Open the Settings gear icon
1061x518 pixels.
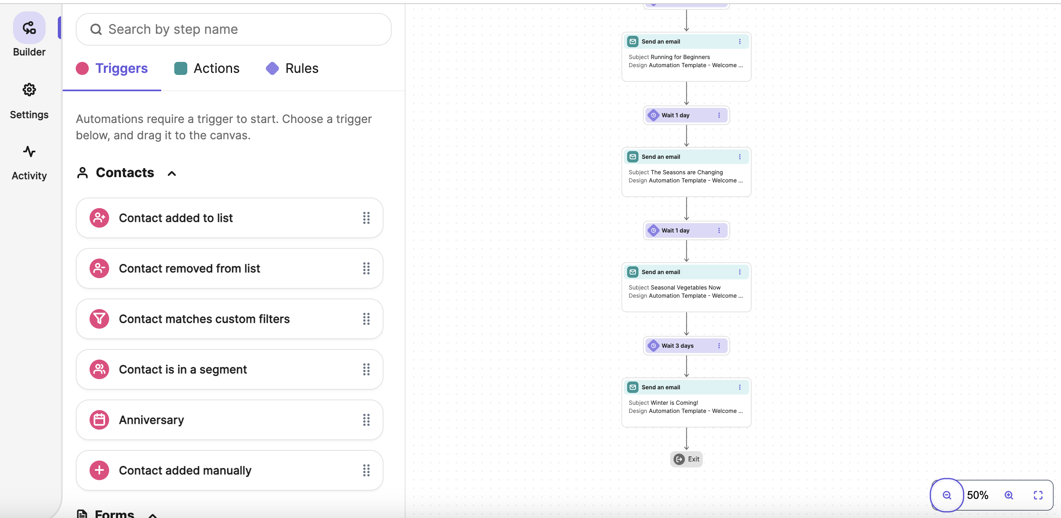[29, 90]
